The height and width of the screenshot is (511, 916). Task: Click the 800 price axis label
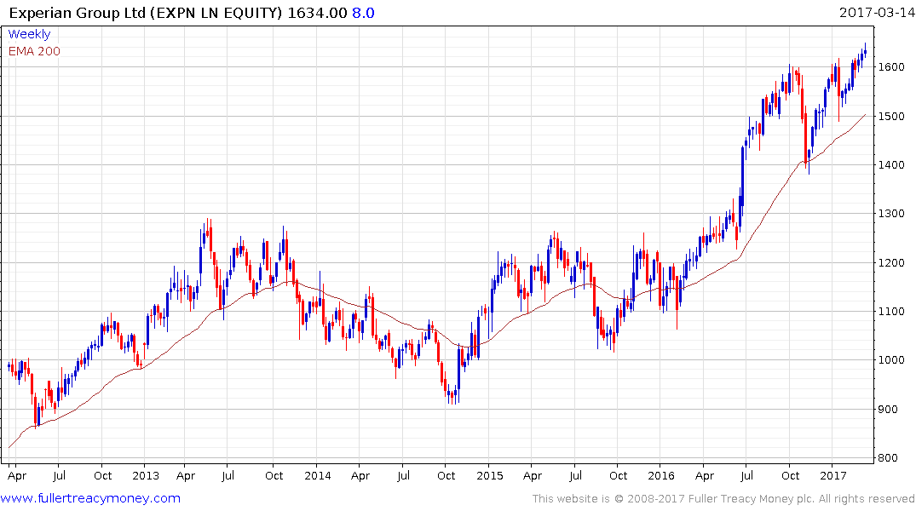[888, 458]
